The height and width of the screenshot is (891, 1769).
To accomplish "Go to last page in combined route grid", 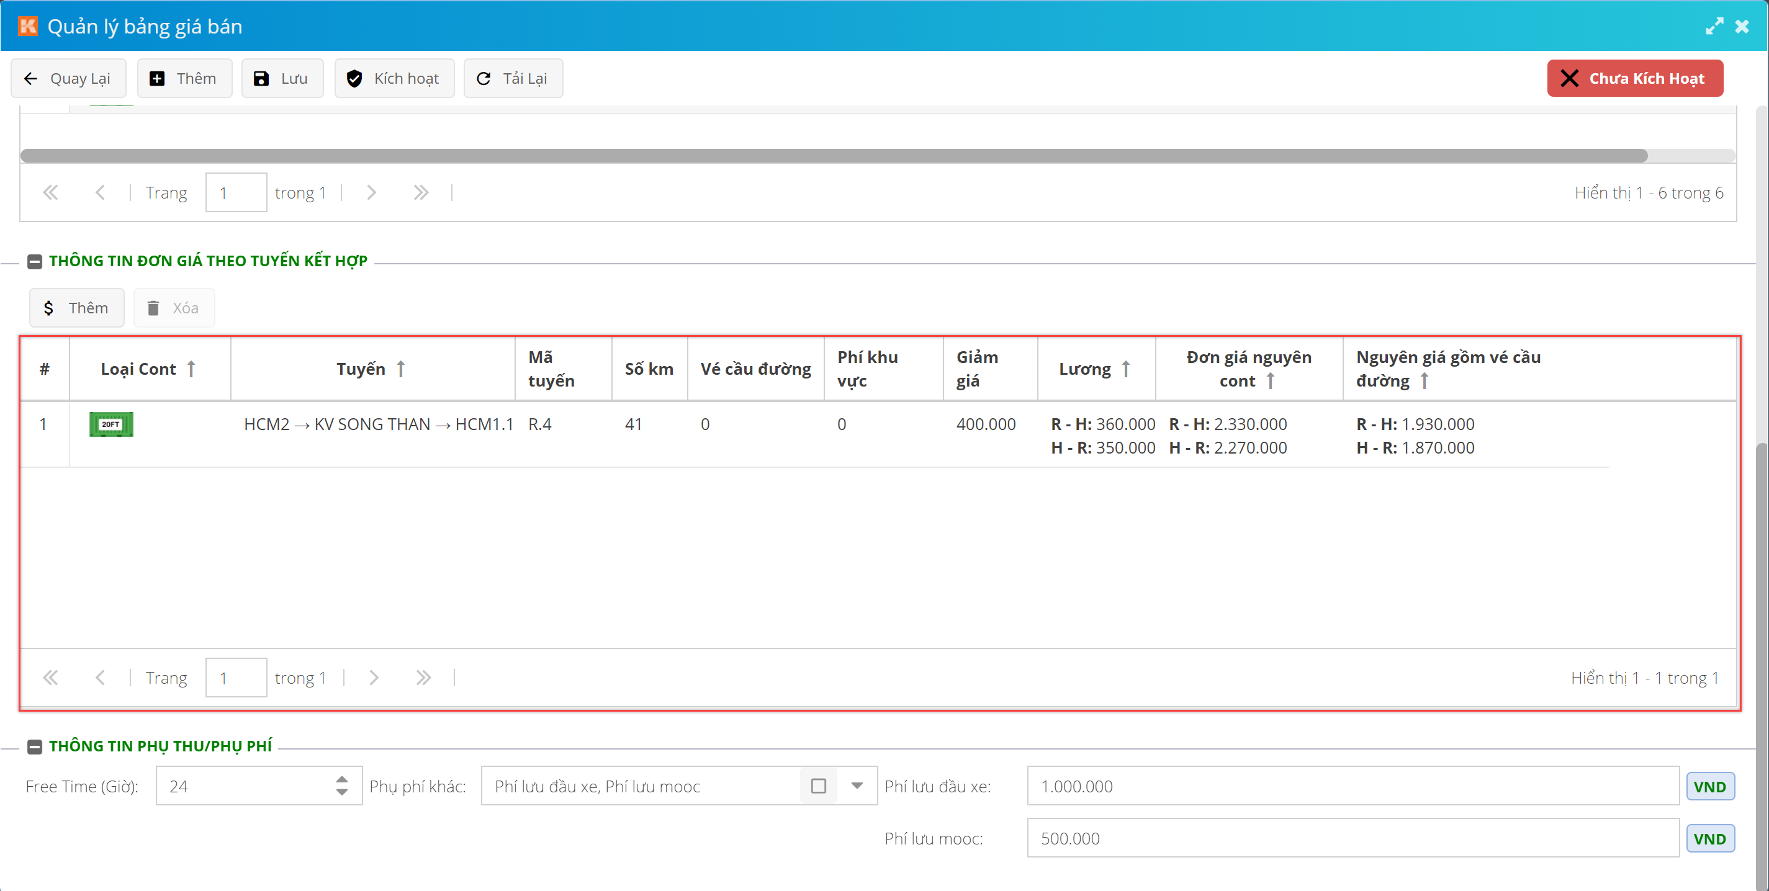I will coord(423,678).
